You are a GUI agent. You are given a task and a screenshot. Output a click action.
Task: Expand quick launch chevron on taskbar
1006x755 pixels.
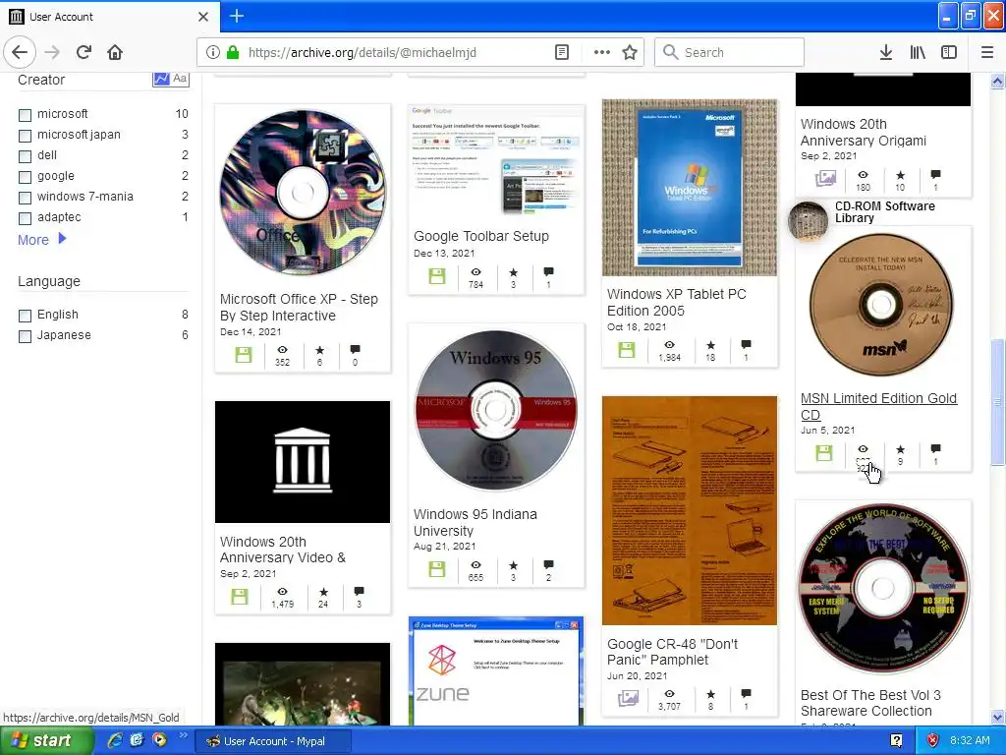[183, 735]
